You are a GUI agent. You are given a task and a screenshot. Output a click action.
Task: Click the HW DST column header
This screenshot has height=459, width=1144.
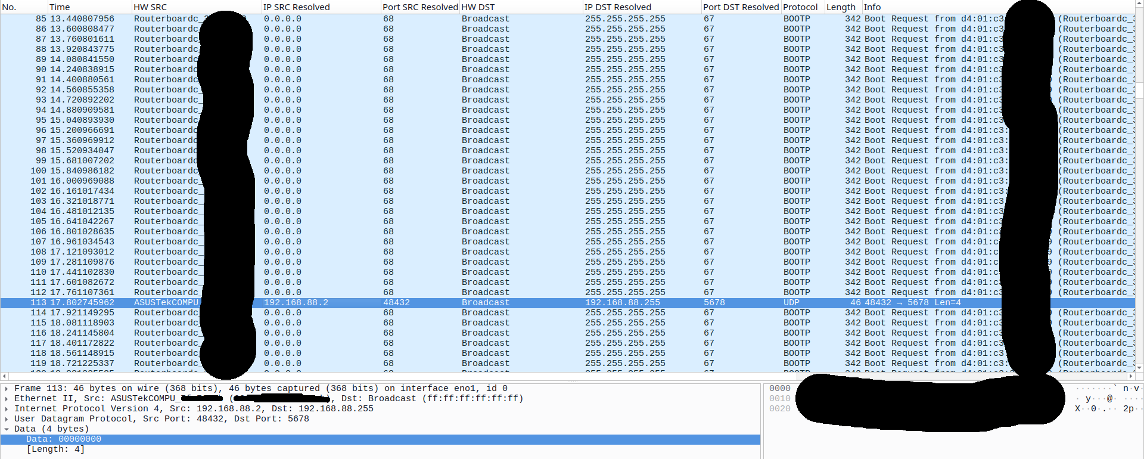click(521, 7)
